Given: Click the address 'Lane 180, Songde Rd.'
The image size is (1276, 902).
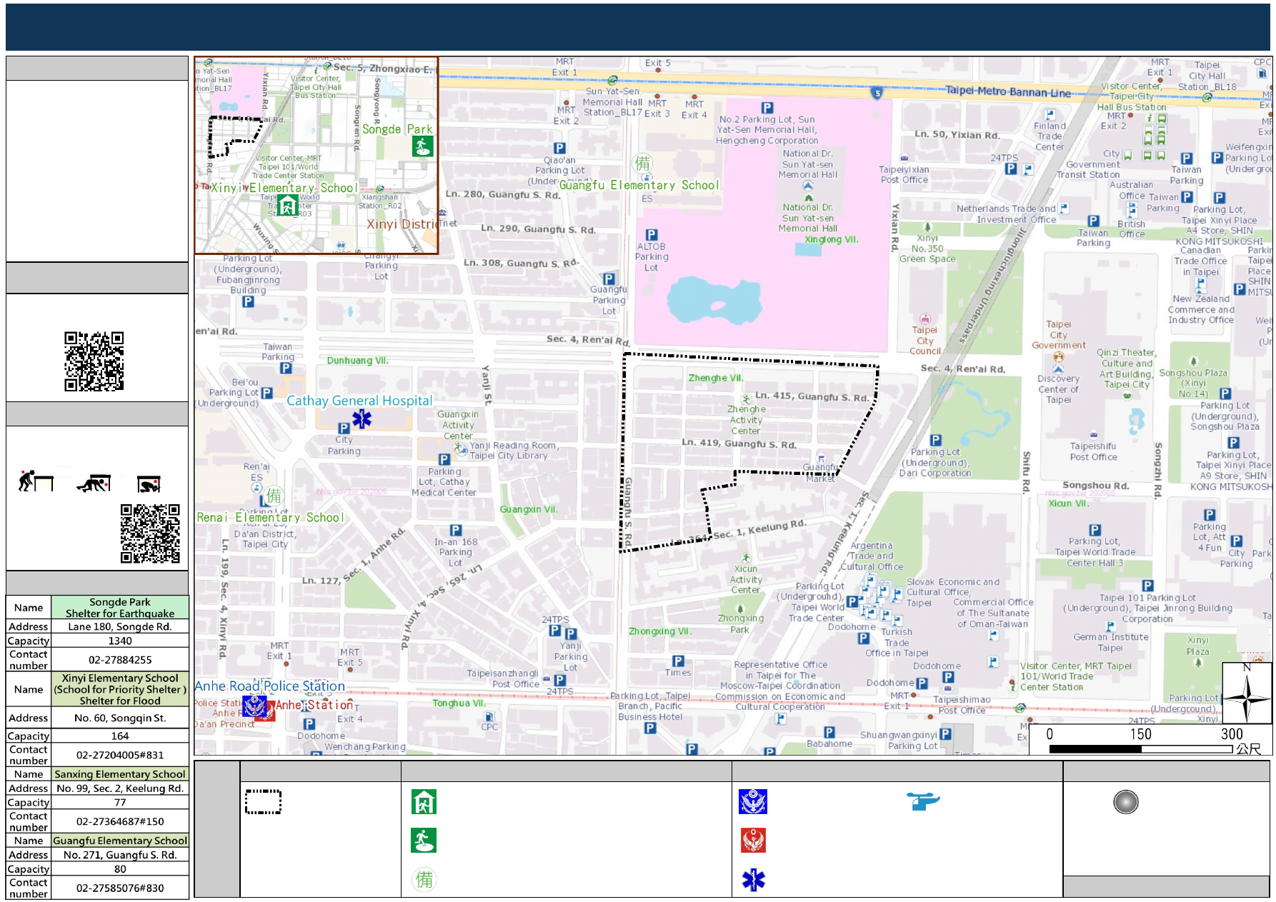Looking at the screenshot, I should [x=120, y=626].
